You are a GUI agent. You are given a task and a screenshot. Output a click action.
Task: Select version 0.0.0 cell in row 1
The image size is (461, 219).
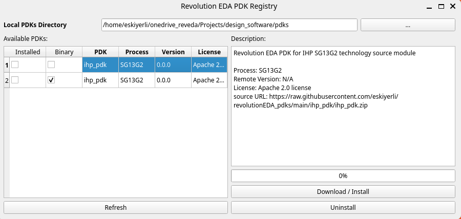pyautogui.click(x=173, y=65)
